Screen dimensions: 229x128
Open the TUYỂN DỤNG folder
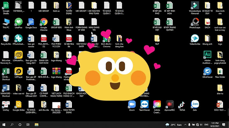pyautogui.click(x=69, y=8)
